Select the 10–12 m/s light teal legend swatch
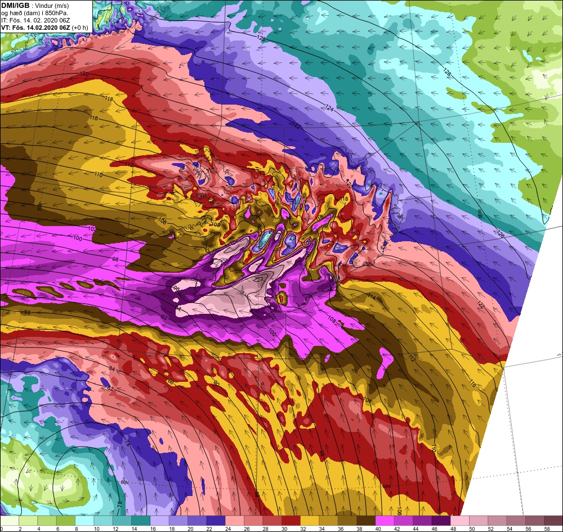Screen dimensions: 563x532 point(103,521)
